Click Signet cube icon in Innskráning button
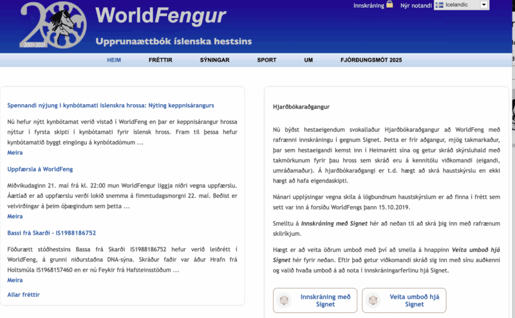This screenshot has width=515, height=318. click(284, 300)
